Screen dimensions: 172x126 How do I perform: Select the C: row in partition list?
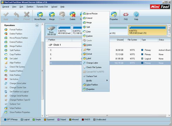(x=110, y=50)
